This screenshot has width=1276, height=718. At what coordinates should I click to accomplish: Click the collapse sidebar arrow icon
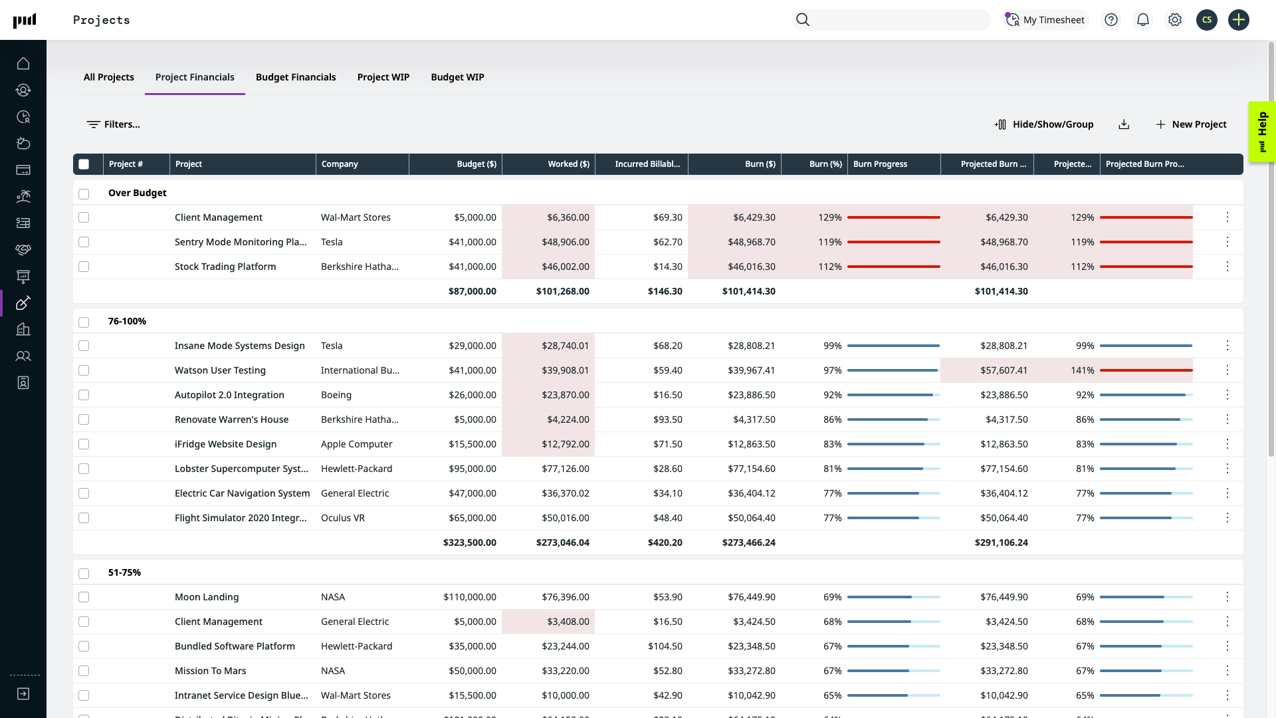pos(23,694)
